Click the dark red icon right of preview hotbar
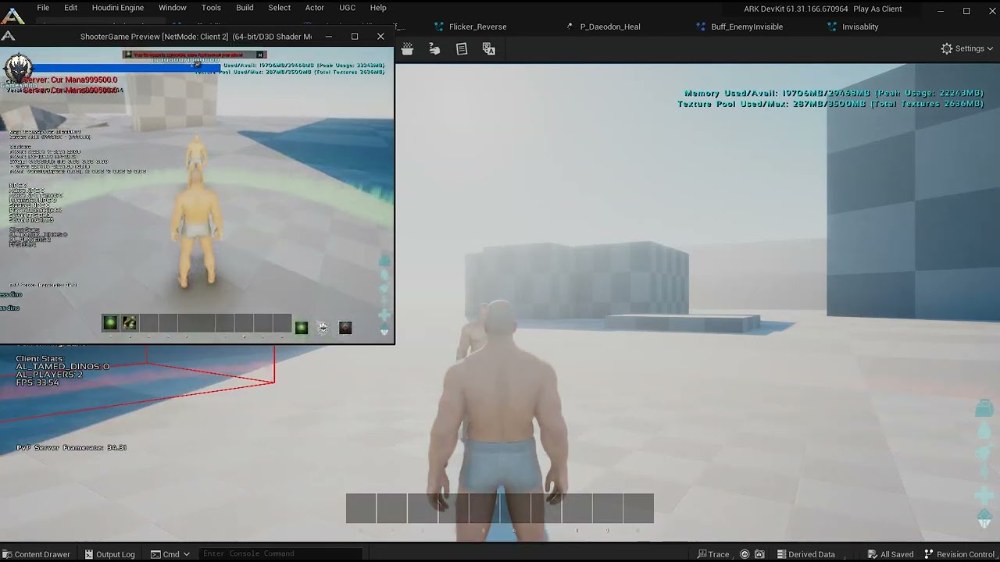1000x562 pixels. point(345,328)
